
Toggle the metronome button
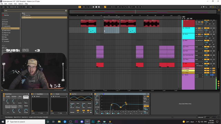26,7
